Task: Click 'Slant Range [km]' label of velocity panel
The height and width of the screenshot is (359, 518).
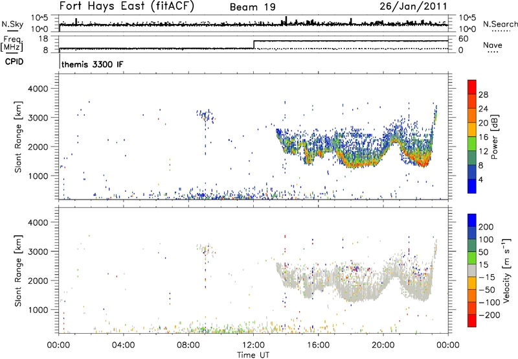Action: pos(18,271)
